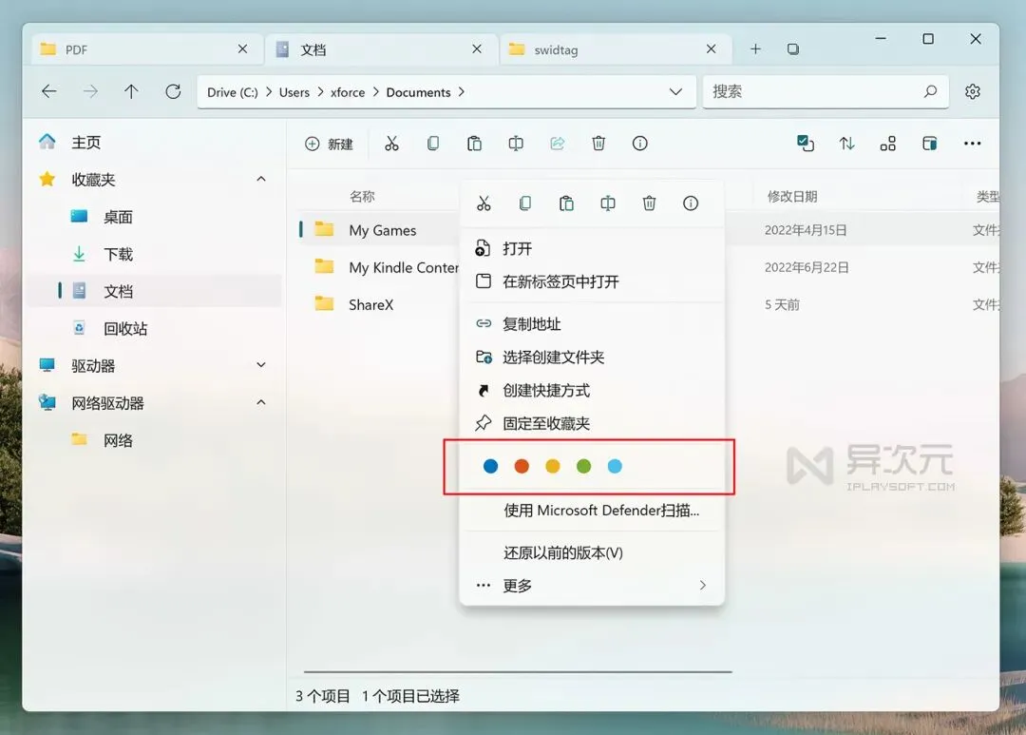This screenshot has height=735, width=1026.
Task: Click the main toolbar Cut icon
Action: point(391,144)
